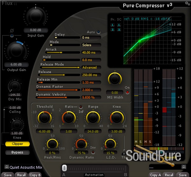
Task: Click the A/B Automation morph slider handle
Action: pyautogui.click(x=64, y=168)
